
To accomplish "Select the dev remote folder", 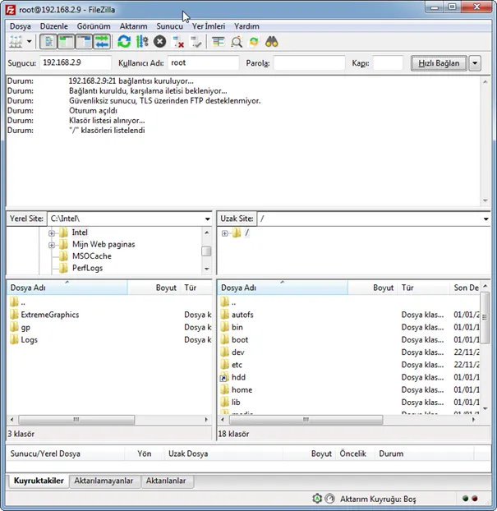I will click(238, 352).
